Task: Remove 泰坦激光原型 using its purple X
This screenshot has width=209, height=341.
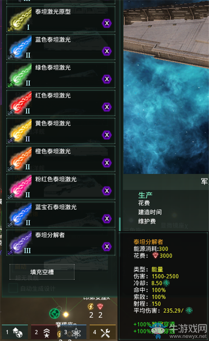Action: click(107, 23)
